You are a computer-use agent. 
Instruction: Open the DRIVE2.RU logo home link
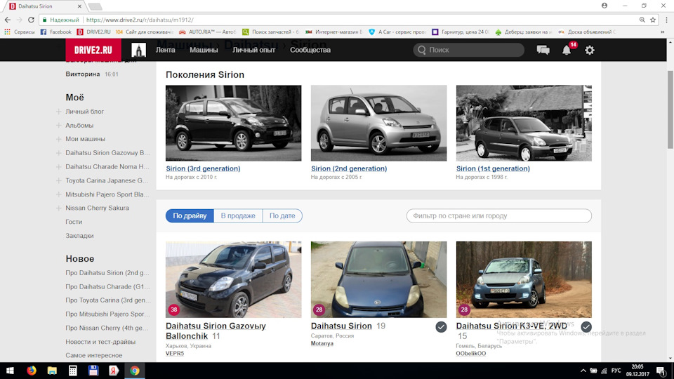[x=93, y=50]
